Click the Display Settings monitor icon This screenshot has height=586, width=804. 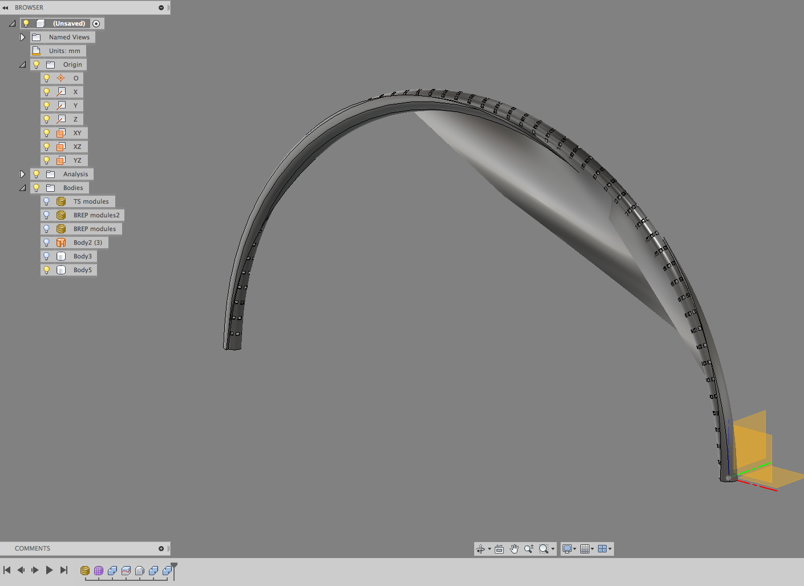[567, 548]
